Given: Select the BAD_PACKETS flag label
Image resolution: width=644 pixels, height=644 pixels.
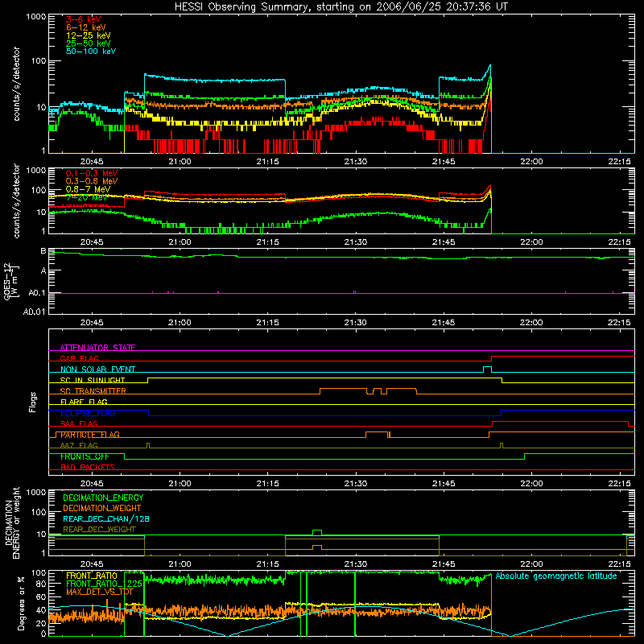Looking at the screenshot, I should [88, 467].
